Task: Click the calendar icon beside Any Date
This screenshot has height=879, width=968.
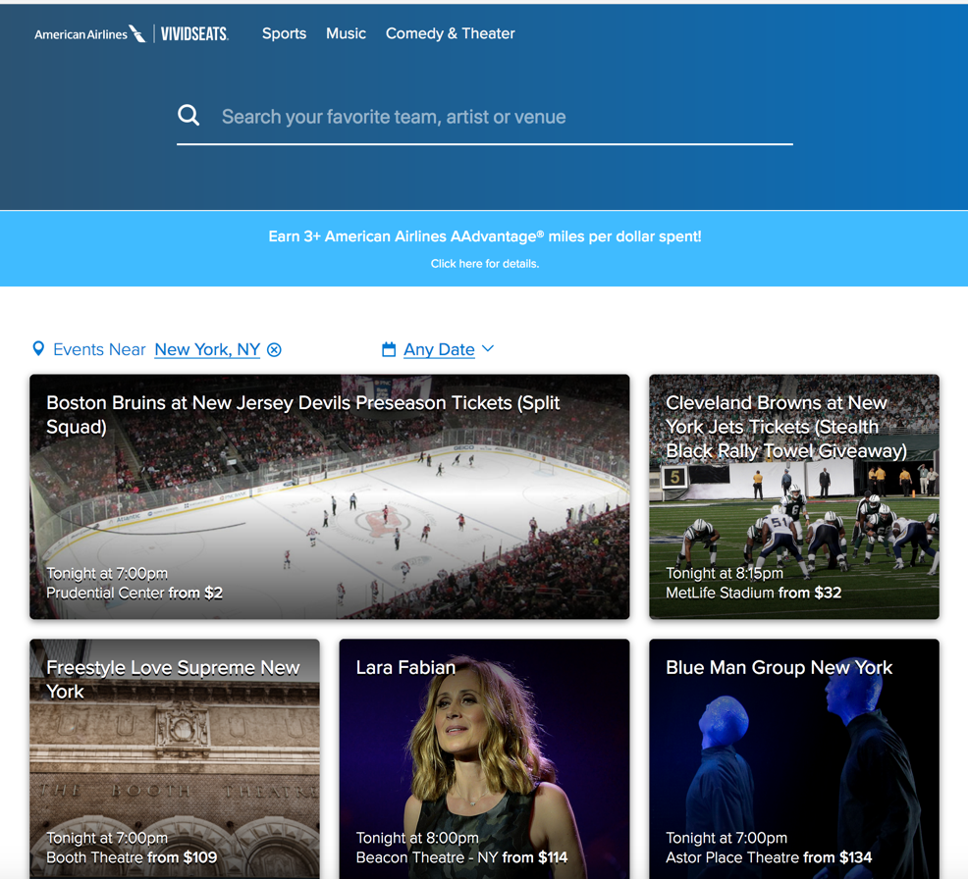Action: [x=389, y=349]
